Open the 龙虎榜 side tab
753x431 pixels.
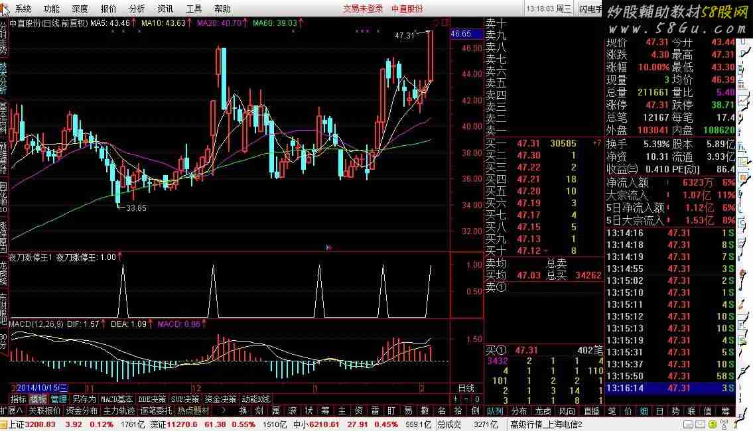click(x=4, y=273)
